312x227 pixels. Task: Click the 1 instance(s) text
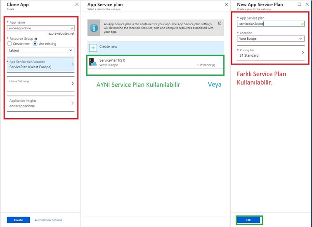[x=206, y=65]
